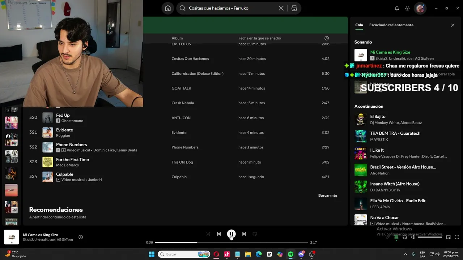463x260 pixels.
Task: Close the queue panel
Action: 453,25
